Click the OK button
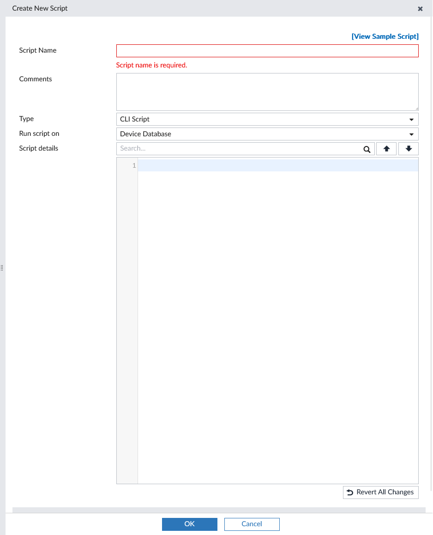Viewport: 433px width, 535px height. tap(190, 524)
